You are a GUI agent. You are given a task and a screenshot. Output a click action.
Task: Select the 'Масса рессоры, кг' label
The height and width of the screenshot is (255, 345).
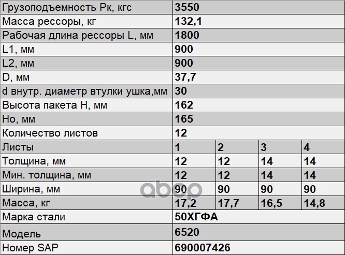point(49,22)
